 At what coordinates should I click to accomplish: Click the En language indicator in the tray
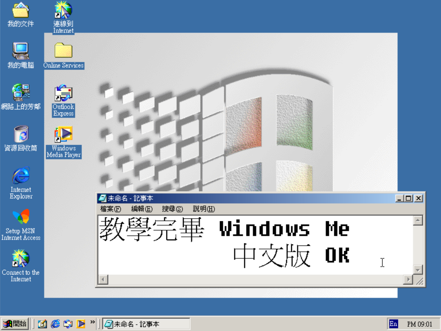pyautogui.click(x=393, y=324)
